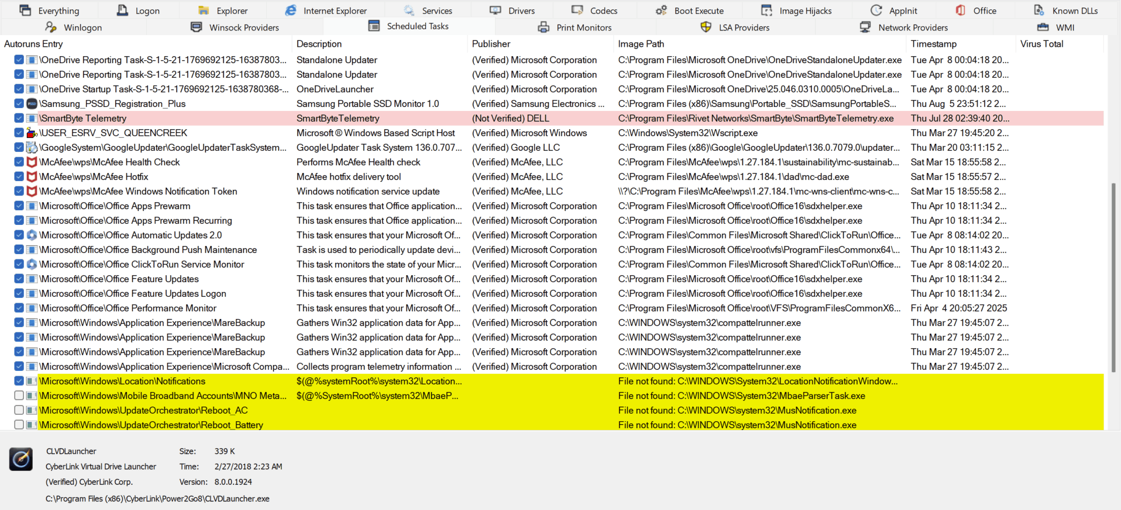This screenshot has width=1121, height=510.
Task: Click 'Fri Apr 4 20:05:27 2025' timestamp
Action: pos(959,308)
